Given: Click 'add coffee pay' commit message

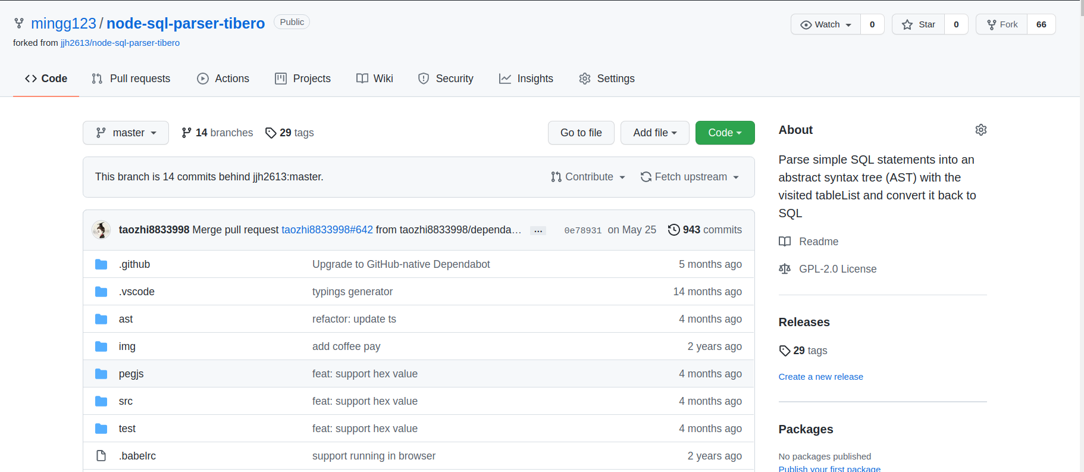Looking at the screenshot, I should [346, 346].
